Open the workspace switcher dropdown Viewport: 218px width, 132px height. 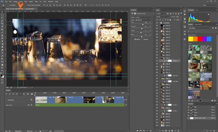[x=210, y=5]
